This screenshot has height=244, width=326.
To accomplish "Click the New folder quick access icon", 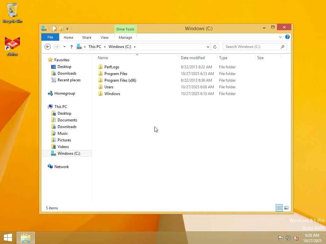I will pos(61,28).
